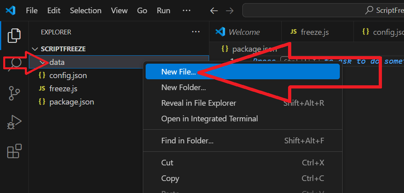Image resolution: width=404 pixels, height=193 pixels.
Task: Click the JS icon beside freeze.js
Action: 42,88
